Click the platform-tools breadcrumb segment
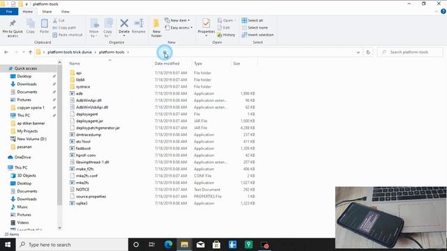The width and height of the screenshot is (447, 251). (112, 52)
